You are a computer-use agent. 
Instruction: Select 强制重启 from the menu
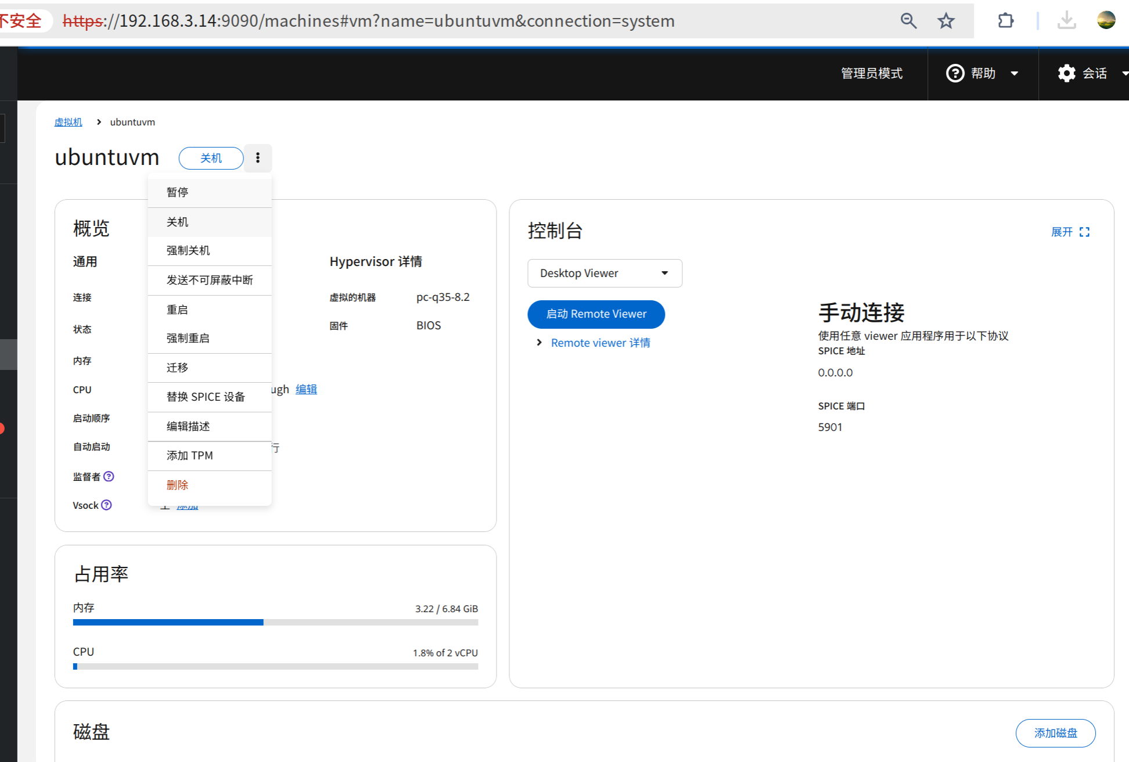pos(210,338)
